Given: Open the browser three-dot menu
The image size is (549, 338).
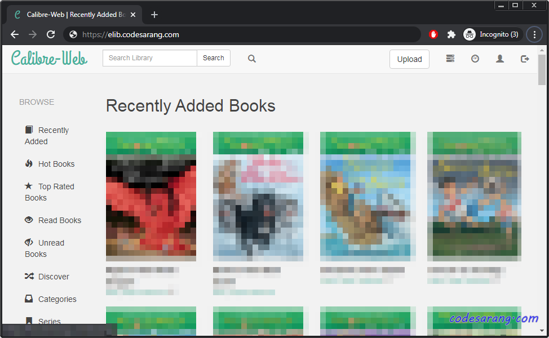Looking at the screenshot, I should coord(534,34).
